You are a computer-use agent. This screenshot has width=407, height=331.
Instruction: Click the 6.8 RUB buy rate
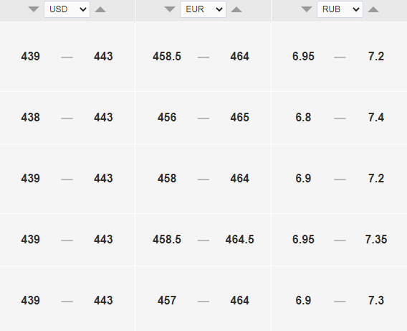click(303, 118)
